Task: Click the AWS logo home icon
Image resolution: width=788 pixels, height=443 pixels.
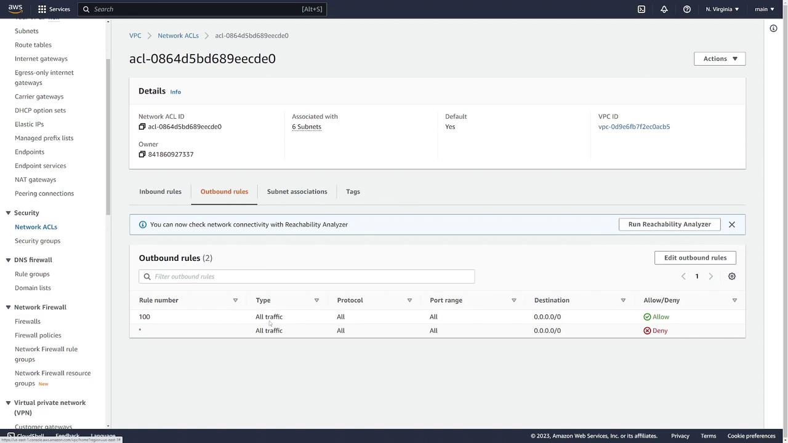Action: pyautogui.click(x=15, y=9)
